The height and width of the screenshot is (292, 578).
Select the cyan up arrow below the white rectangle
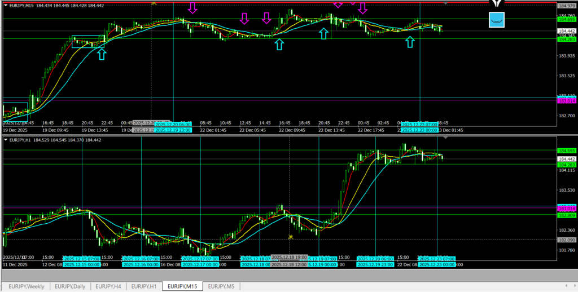pos(101,54)
